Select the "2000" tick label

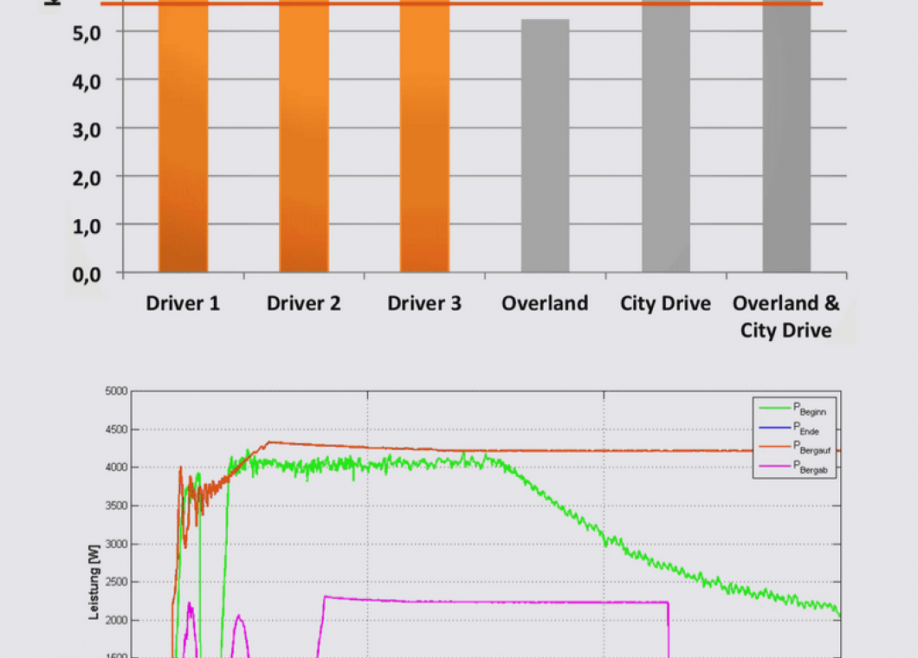click(117, 620)
